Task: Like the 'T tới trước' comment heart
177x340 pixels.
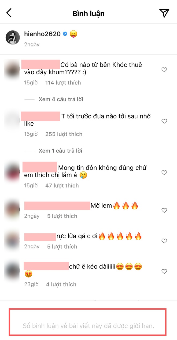Action: coord(164,121)
